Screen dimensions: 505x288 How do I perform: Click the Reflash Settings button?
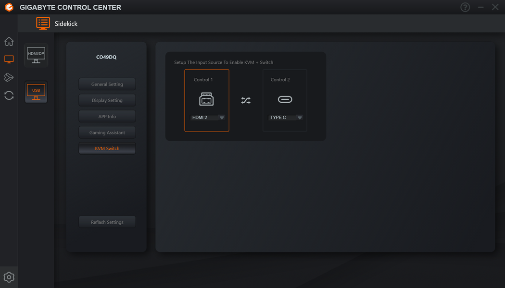(107, 222)
